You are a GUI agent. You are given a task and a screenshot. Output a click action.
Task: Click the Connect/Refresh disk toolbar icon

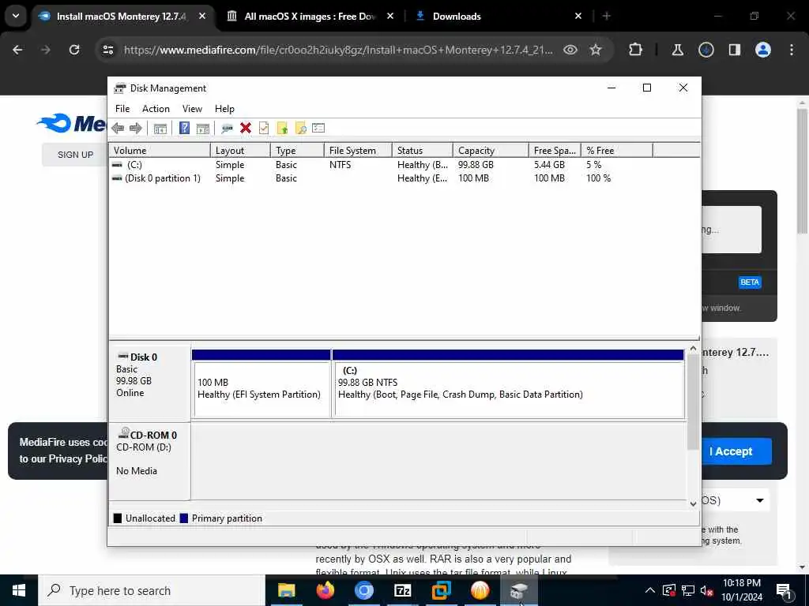[x=227, y=129]
